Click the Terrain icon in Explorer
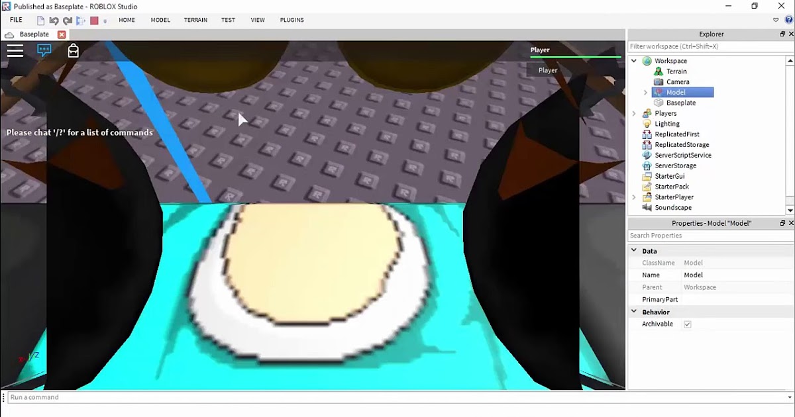 [659, 71]
